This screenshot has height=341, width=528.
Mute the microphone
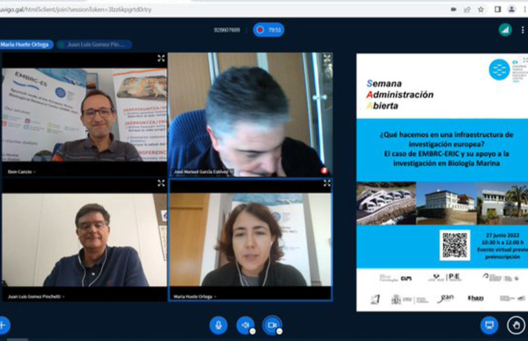[219, 325]
